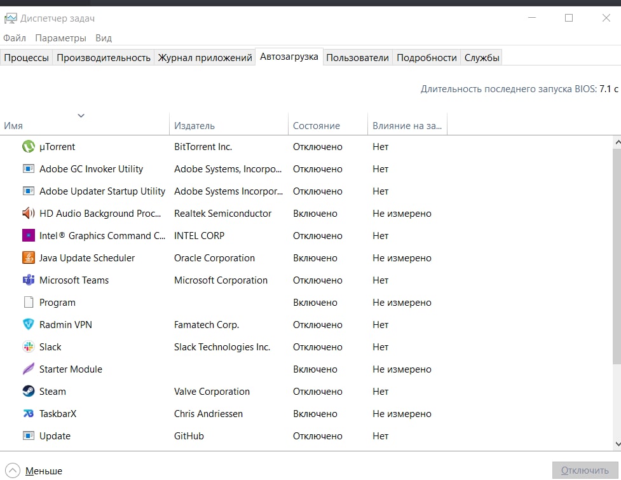Switch to the Процессы tab
The height and width of the screenshot is (480, 621).
(x=26, y=58)
